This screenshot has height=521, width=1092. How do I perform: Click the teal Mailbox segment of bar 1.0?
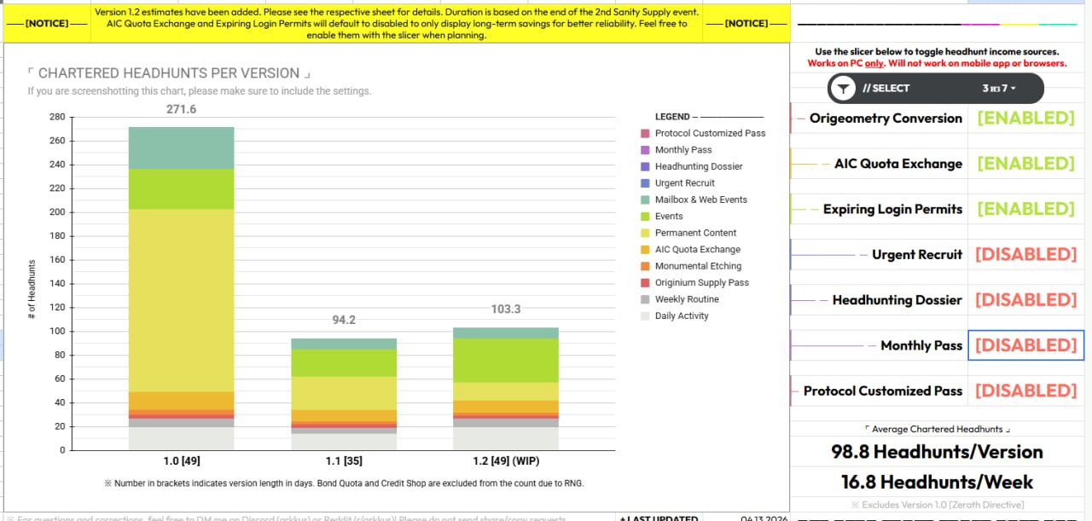click(181, 148)
